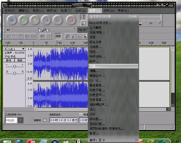
Task: Choose 压缩器... effect
Action: coord(113,47)
